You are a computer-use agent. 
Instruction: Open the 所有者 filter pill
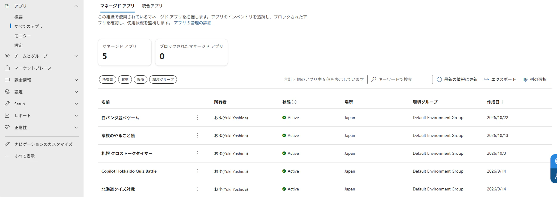click(108, 79)
